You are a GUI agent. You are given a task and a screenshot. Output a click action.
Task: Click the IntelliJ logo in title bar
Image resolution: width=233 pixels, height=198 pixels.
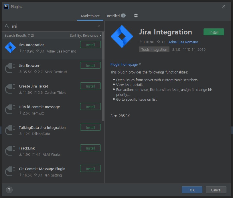(x=6, y=7)
